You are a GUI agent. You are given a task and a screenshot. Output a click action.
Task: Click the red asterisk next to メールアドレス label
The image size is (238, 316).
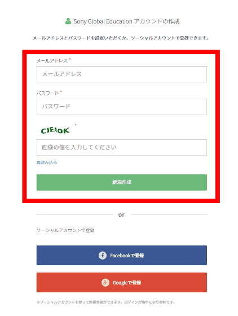(70, 59)
